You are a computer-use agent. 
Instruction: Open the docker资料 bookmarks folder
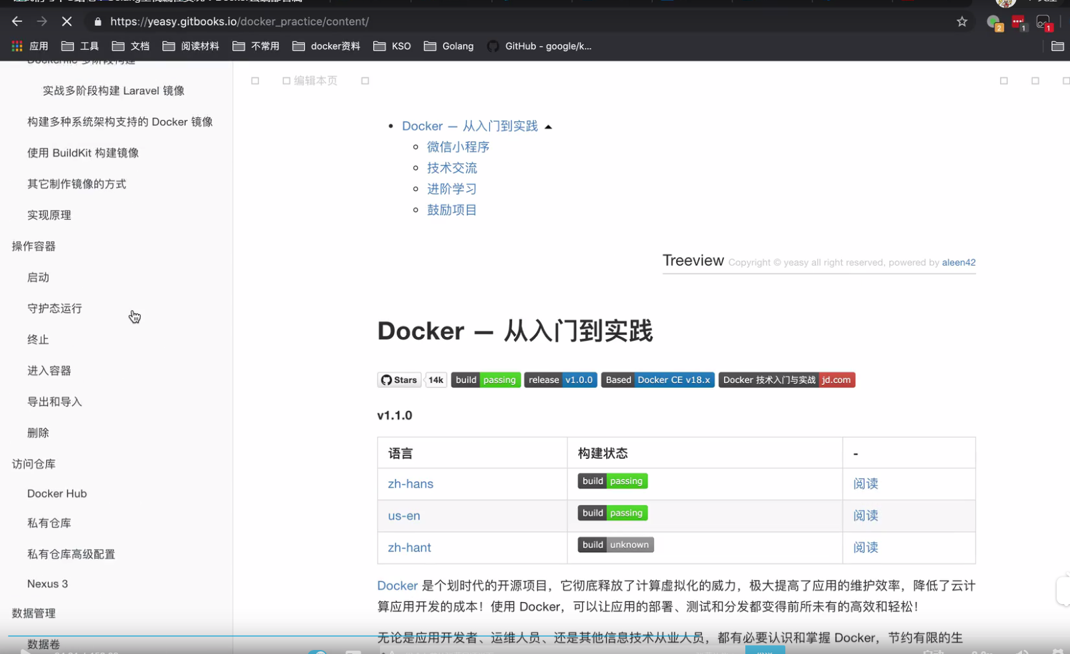326,46
